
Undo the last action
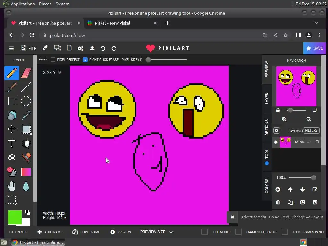[x=103, y=49]
